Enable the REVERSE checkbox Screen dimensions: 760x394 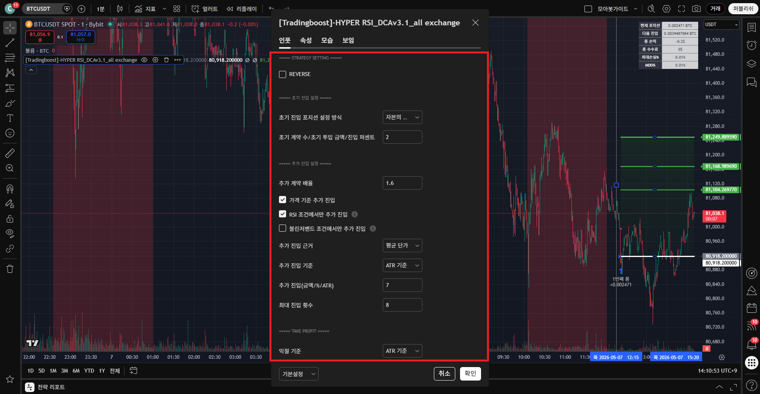point(283,74)
